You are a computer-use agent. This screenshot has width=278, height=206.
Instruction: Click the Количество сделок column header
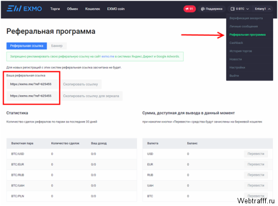65,143
